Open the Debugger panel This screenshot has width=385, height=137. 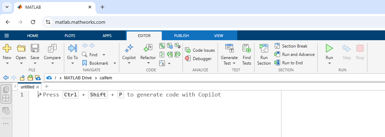tap(198, 58)
